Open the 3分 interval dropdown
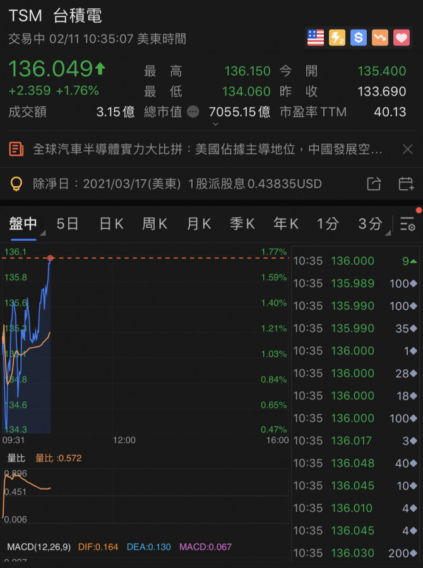Viewport: 423px width, 568px height. point(371,224)
